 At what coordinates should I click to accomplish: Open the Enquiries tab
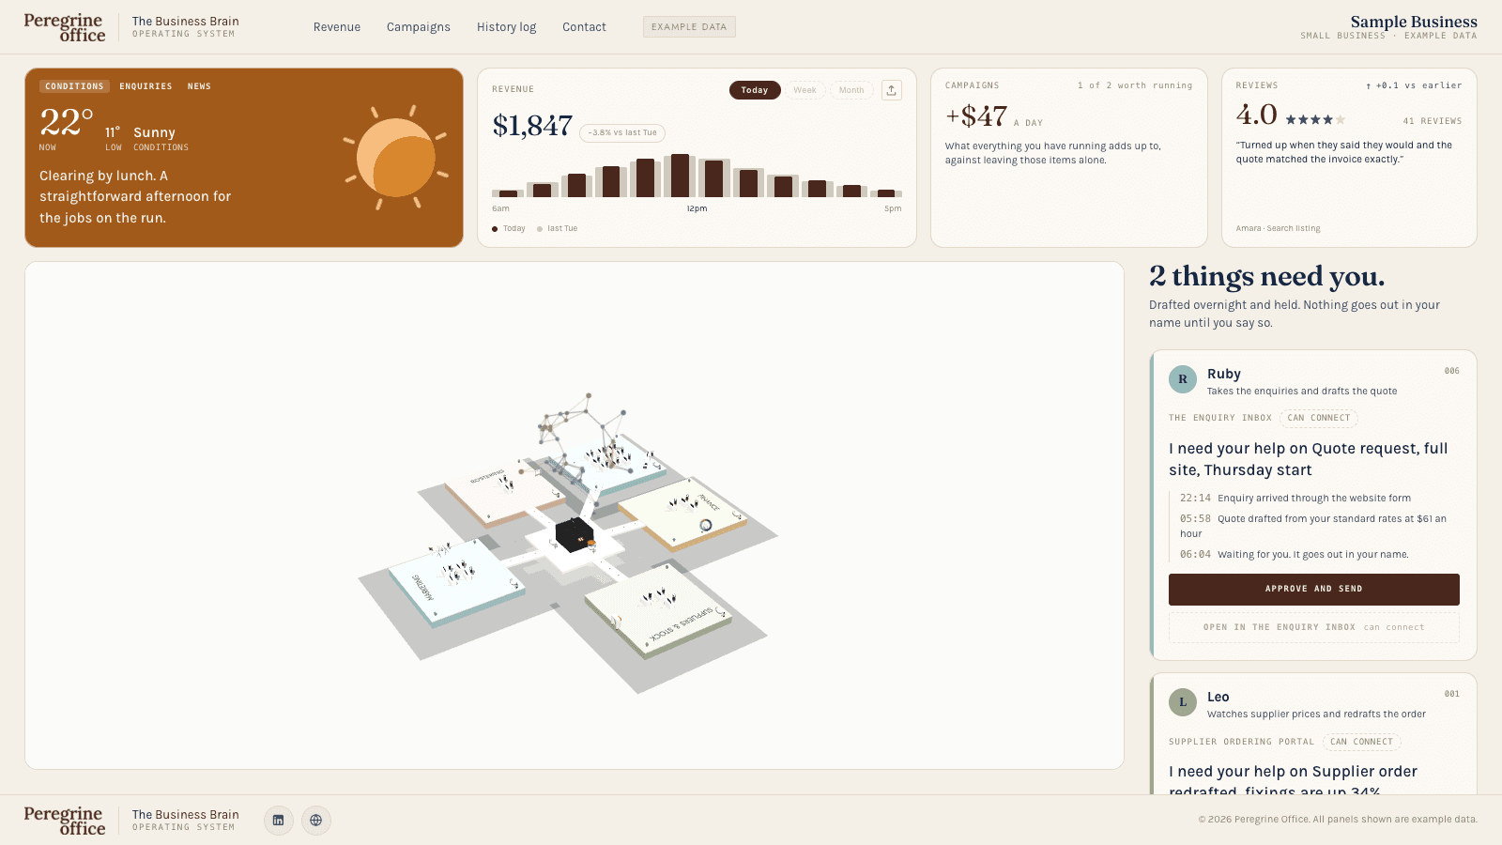point(146,86)
